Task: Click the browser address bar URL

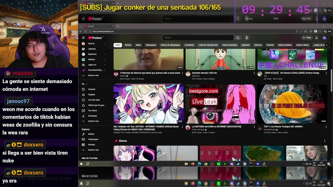Action: (x=103, y=31)
